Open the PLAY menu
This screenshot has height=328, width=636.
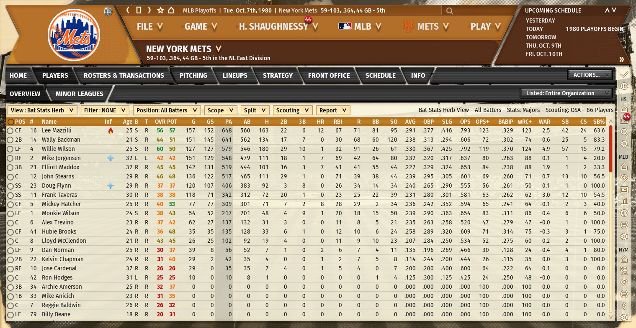click(485, 26)
